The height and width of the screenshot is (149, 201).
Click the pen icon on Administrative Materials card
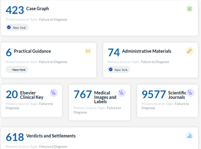click(189, 51)
